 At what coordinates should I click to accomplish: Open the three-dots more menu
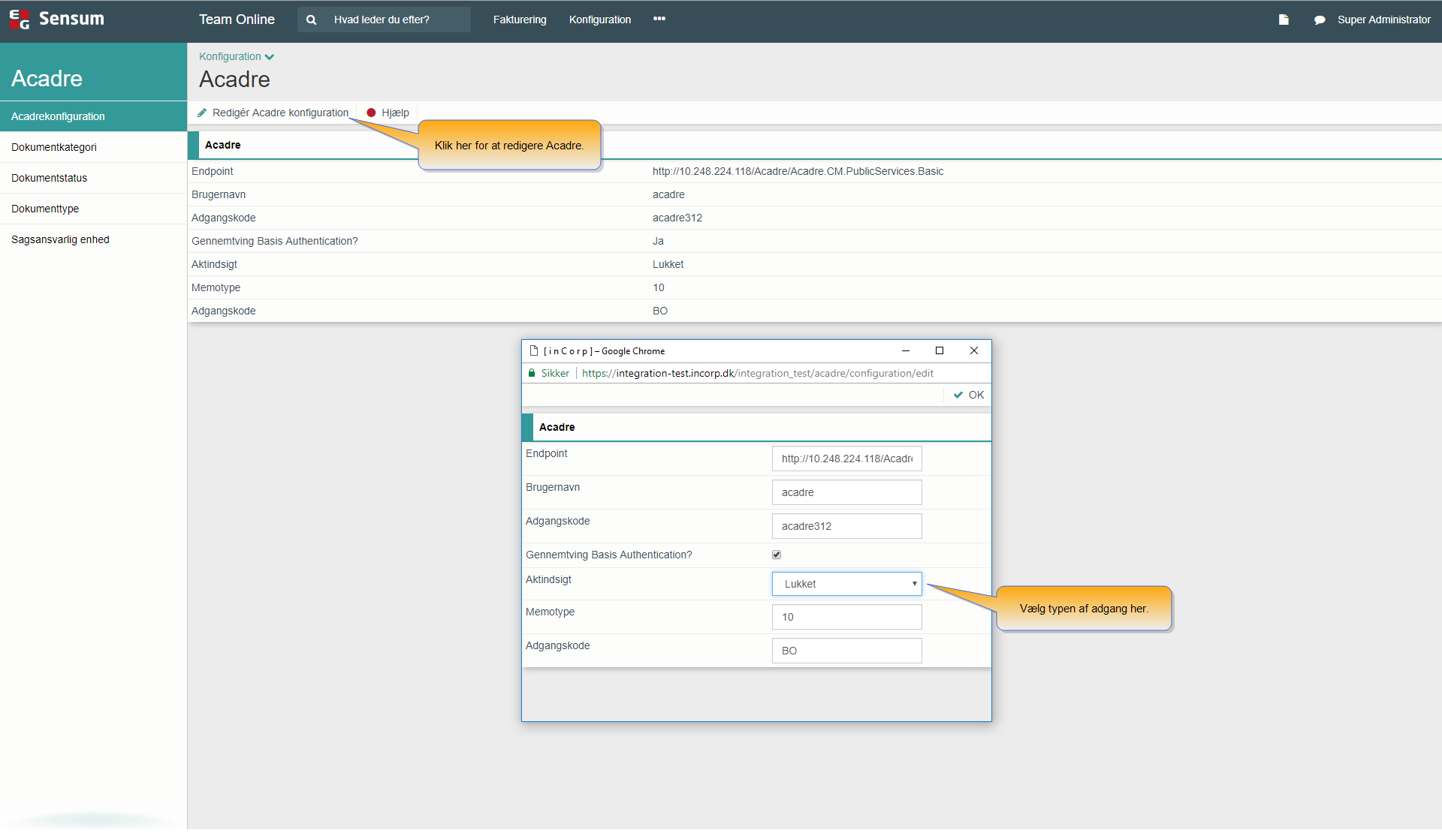tap(659, 19)
